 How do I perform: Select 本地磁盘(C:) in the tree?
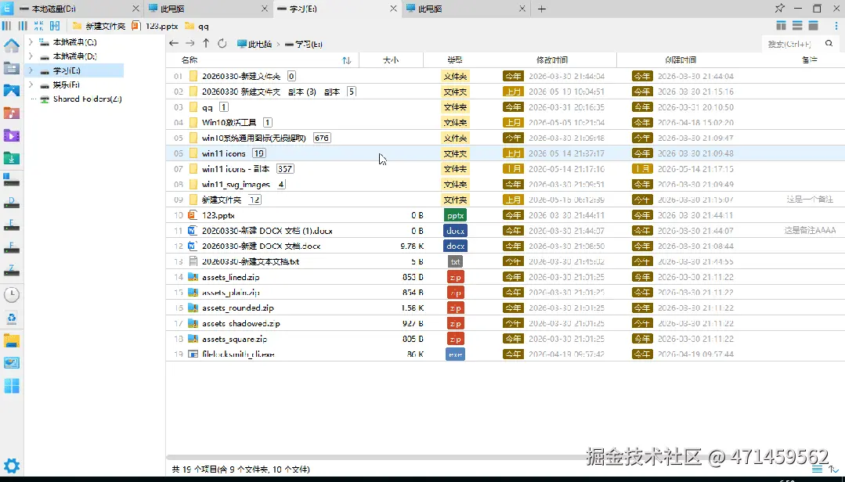tap(74, 41)
